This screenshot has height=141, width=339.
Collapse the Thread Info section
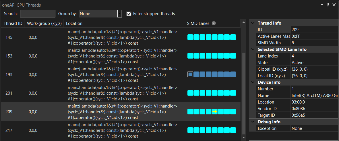(x=253, y=23)
